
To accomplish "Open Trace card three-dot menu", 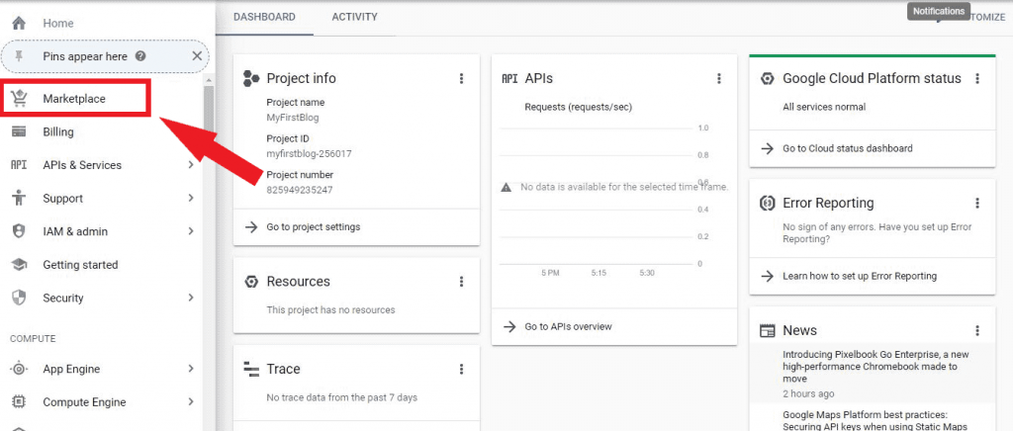I will click(x=461, y=369).
